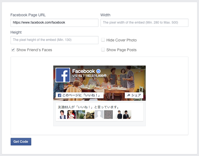Click the Hide Cover Photo label

click(122, 40)
